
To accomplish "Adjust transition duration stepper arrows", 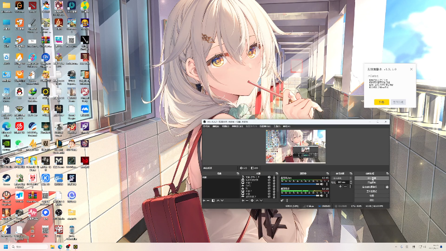I will (x=351, y=182).
